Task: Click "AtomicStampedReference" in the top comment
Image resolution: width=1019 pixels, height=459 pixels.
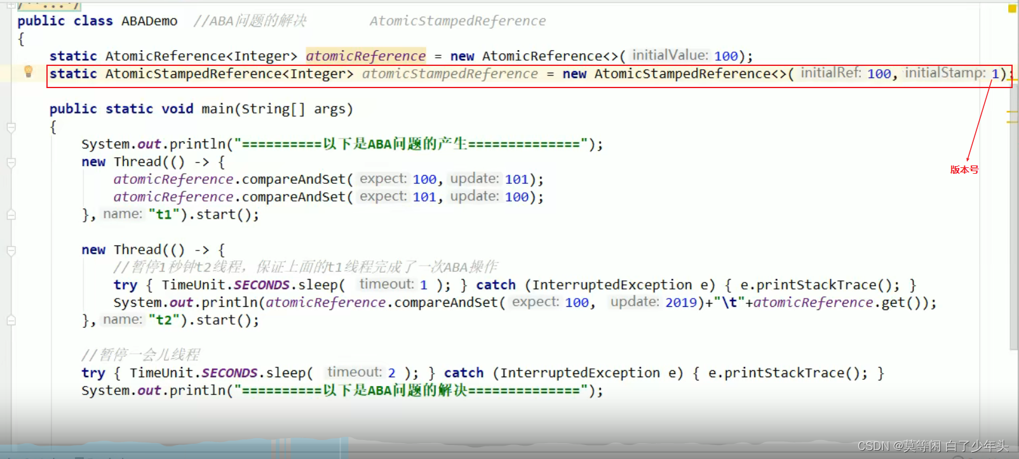Action: coord(457,21)
